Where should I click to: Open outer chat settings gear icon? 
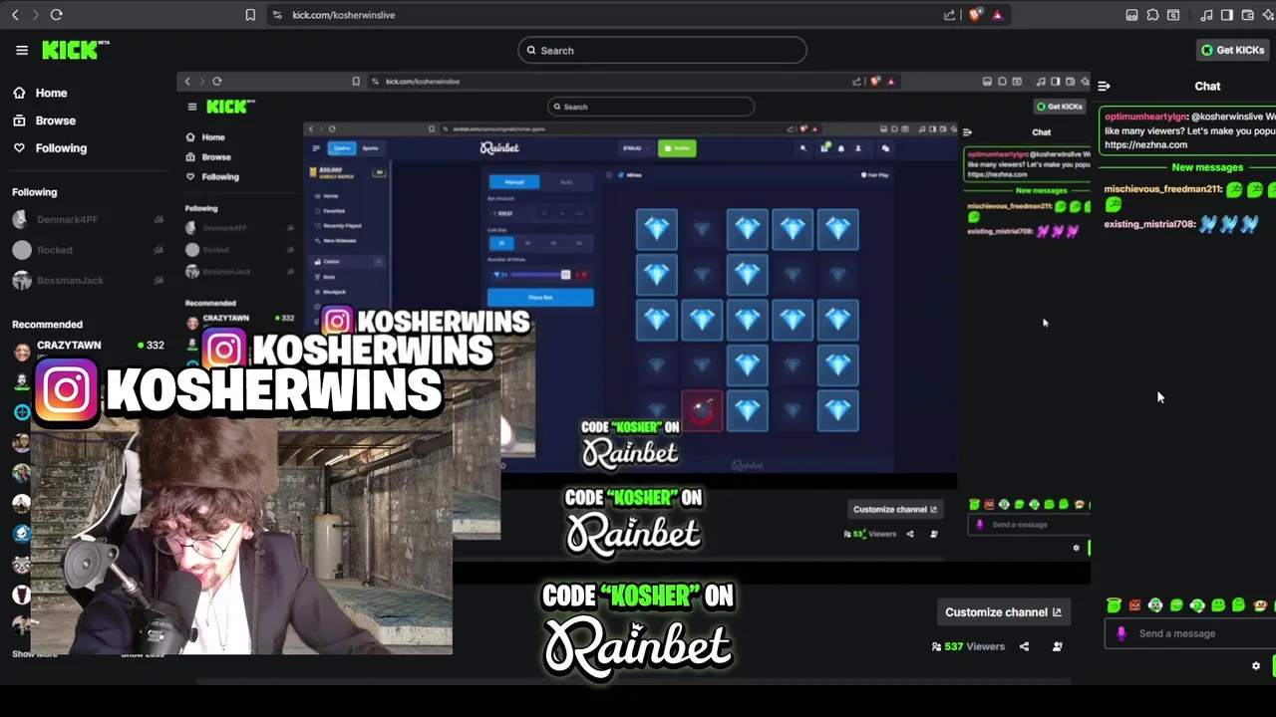1256,666
